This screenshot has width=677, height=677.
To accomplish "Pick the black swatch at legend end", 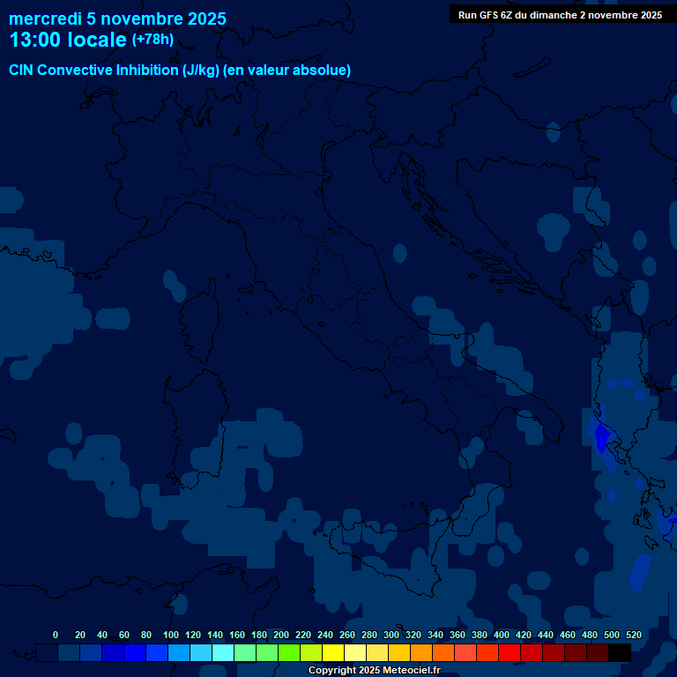I will [620, 652].
